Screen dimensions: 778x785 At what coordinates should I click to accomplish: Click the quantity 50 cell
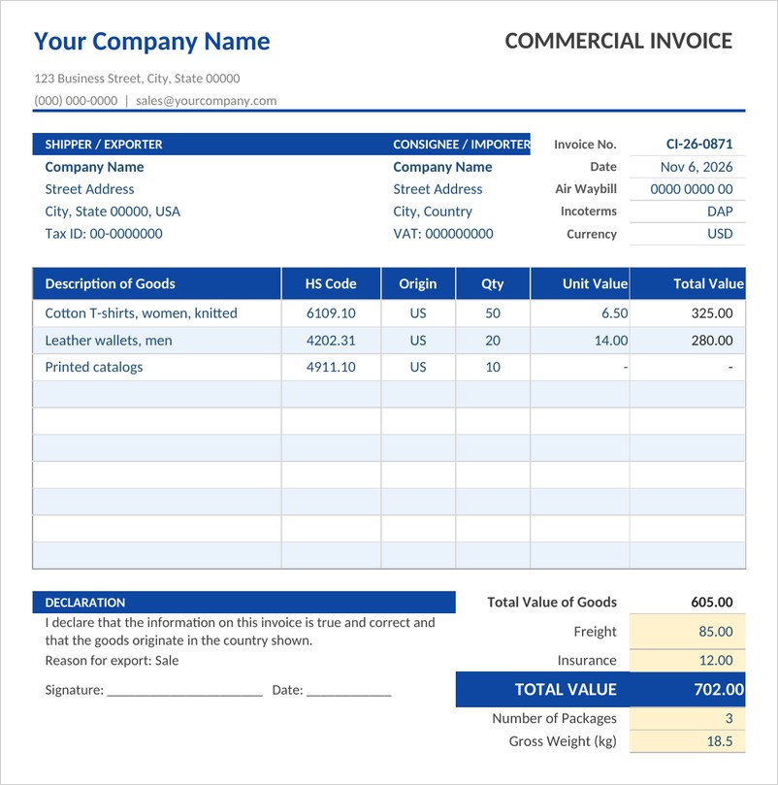(493, 313)
